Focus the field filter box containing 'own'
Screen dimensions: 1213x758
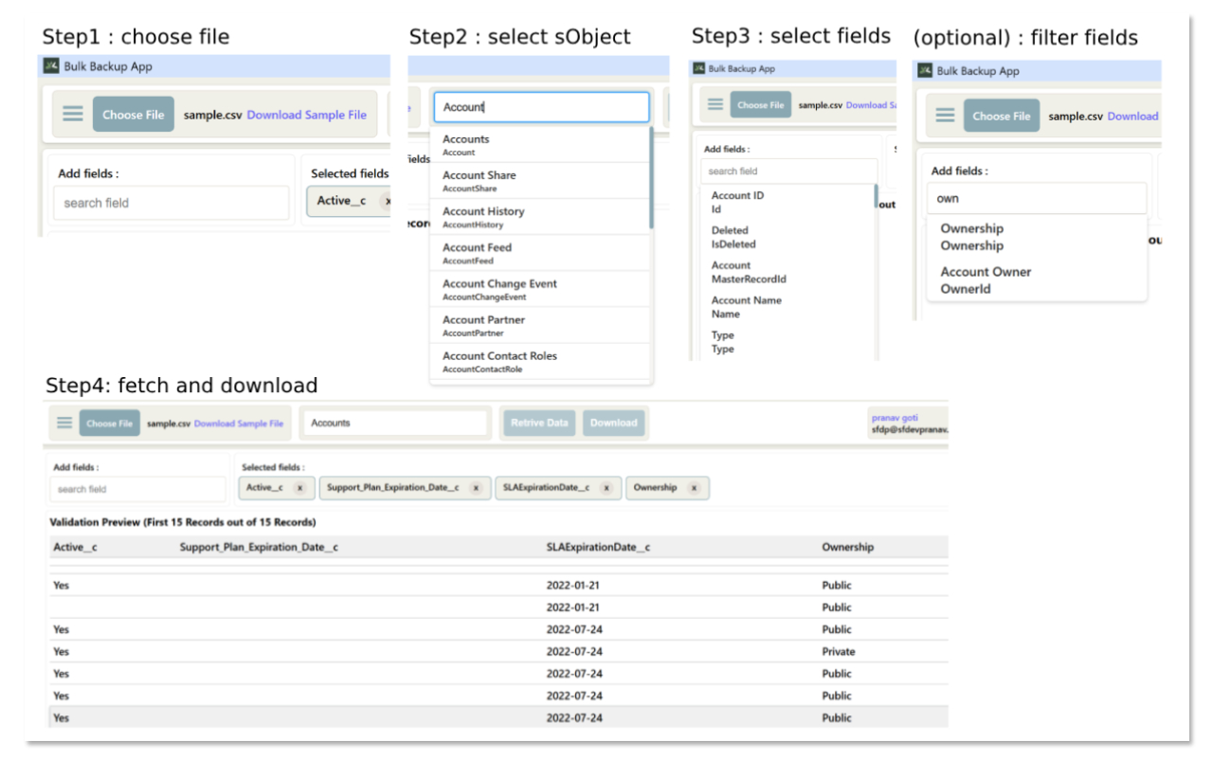click(x=1037, y=199)
